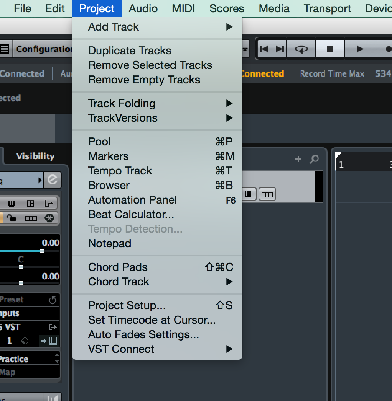Switch to the Visibility tab
The image size is (392, 401).
[35, 156]
